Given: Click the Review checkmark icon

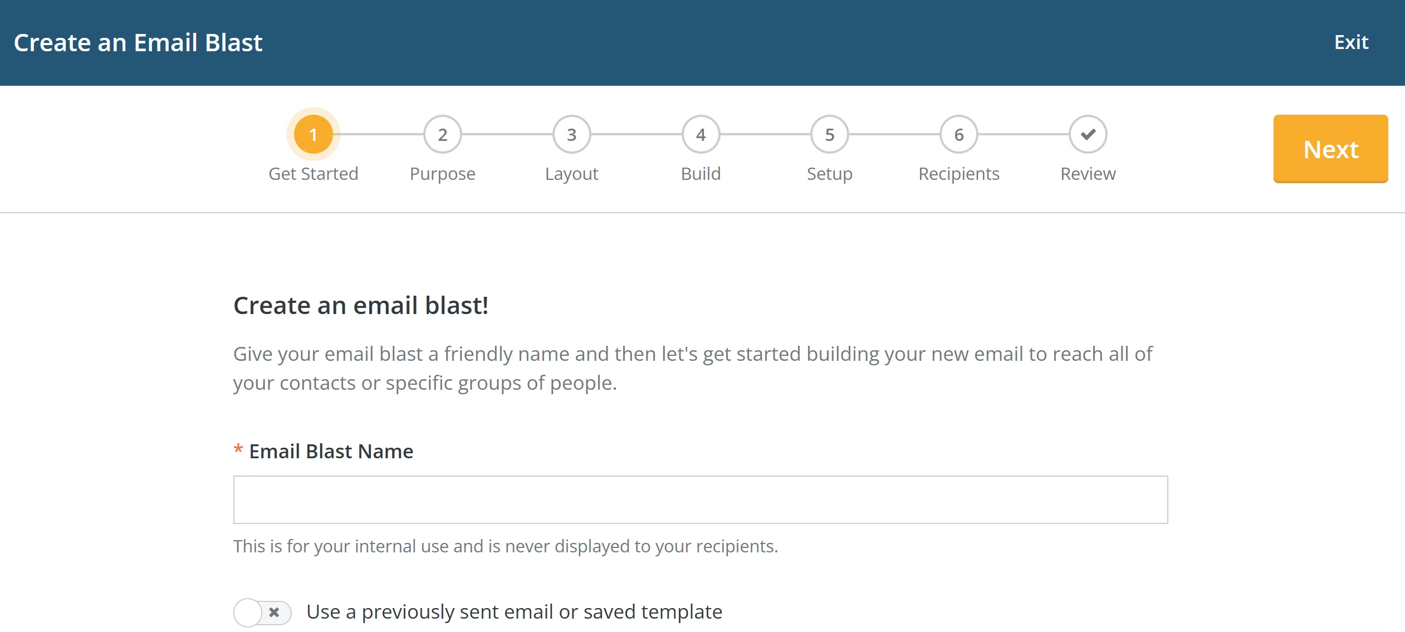Looking at the screenshot, I should [x=1087, y=134].
